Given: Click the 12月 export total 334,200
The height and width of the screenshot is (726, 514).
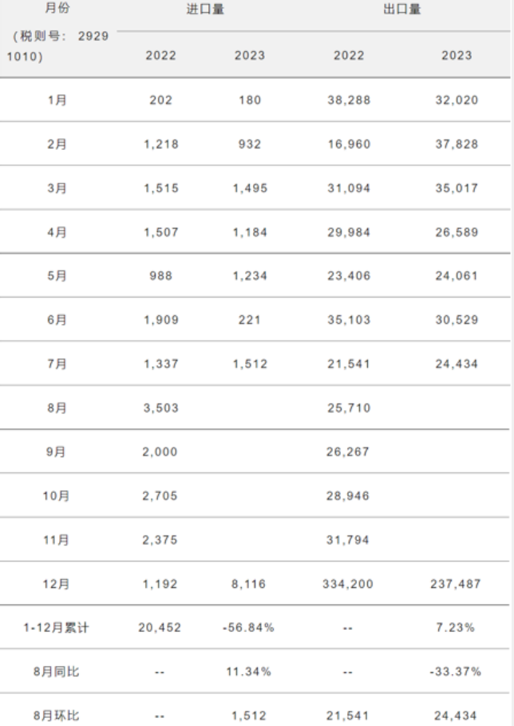Looking at the screenshot, I should [348, 584].
